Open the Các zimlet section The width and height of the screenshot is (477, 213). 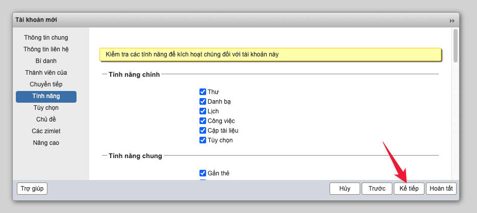(x=46, y=131)
